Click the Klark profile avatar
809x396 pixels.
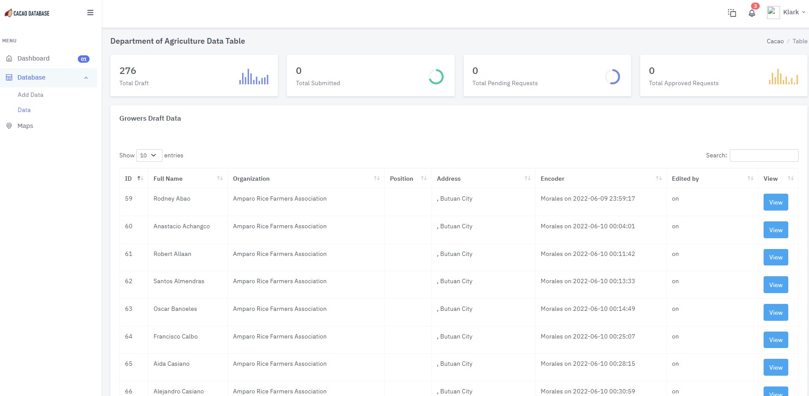773,12
